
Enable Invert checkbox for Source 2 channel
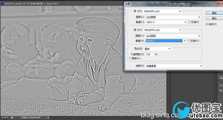pos(189,41)
